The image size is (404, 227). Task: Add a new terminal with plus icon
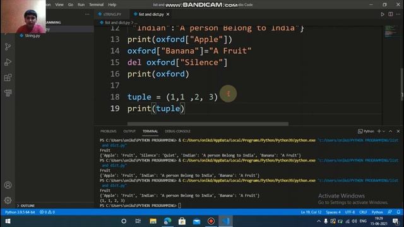[379, 131]
